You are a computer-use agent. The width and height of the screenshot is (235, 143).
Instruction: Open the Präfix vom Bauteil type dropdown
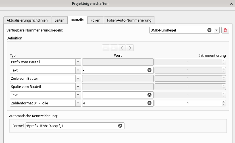(78, 62)
